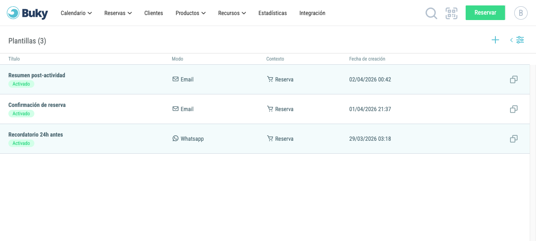Screen dimensions: 536x241
Task: Expand the Recursos dropdown menu
Action: pyautogui.click(x=232, y=13)
